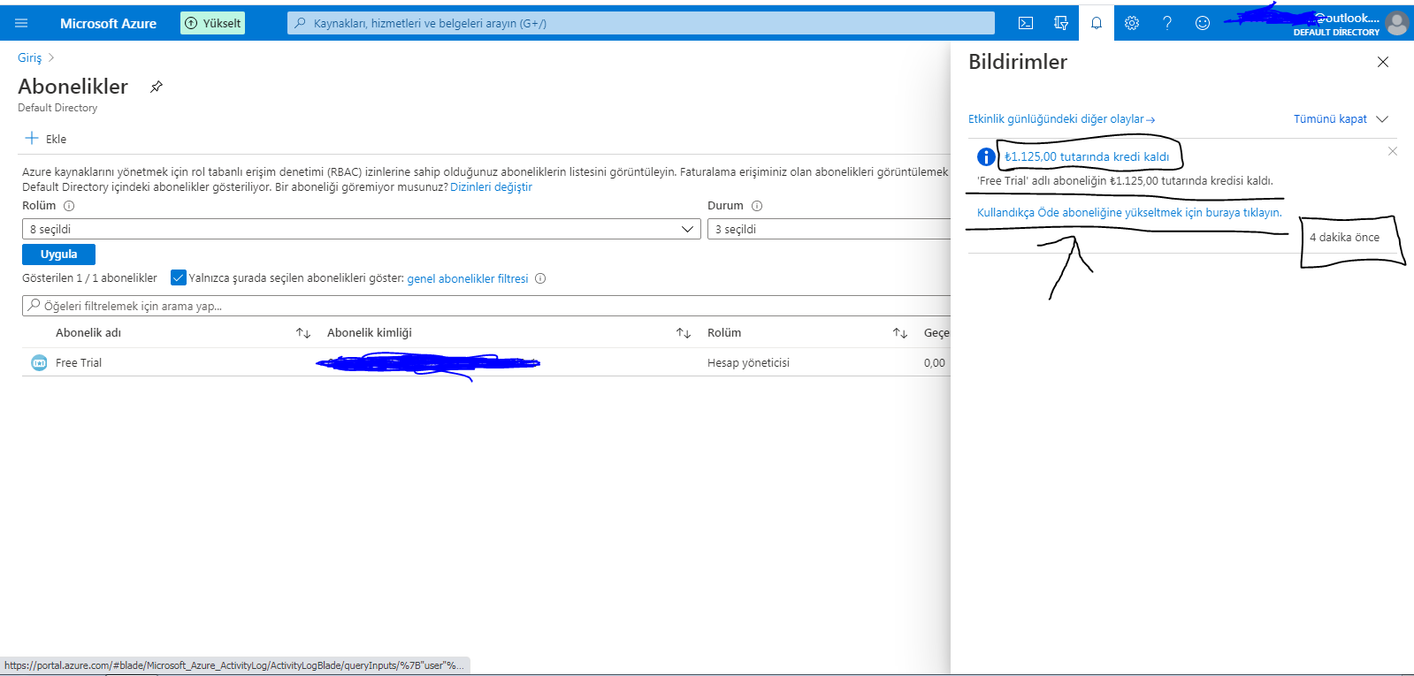
Task: Go to Giriş breadcrumb
Action: point(29,57)
